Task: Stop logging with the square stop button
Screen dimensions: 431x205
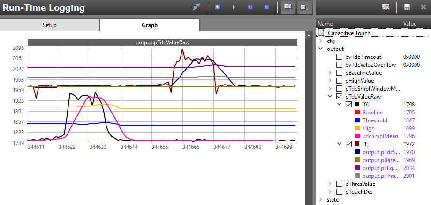Action: pos(266,7)
